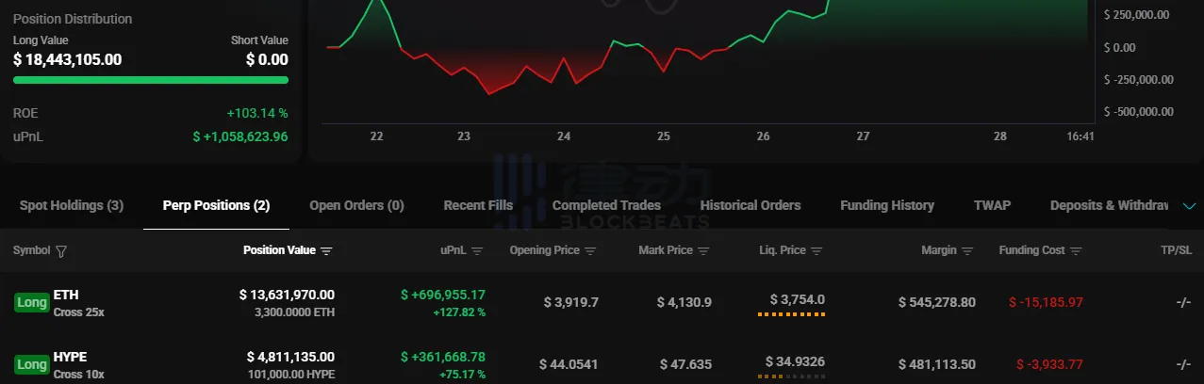1204x384 pixels.
Task: Click Long Value $ 18,443,105.00
Action: 67,59
